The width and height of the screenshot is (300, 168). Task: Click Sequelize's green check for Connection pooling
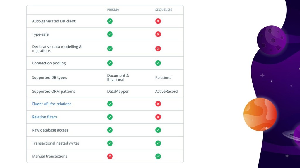pyautogui.click(x=158, y=63)
